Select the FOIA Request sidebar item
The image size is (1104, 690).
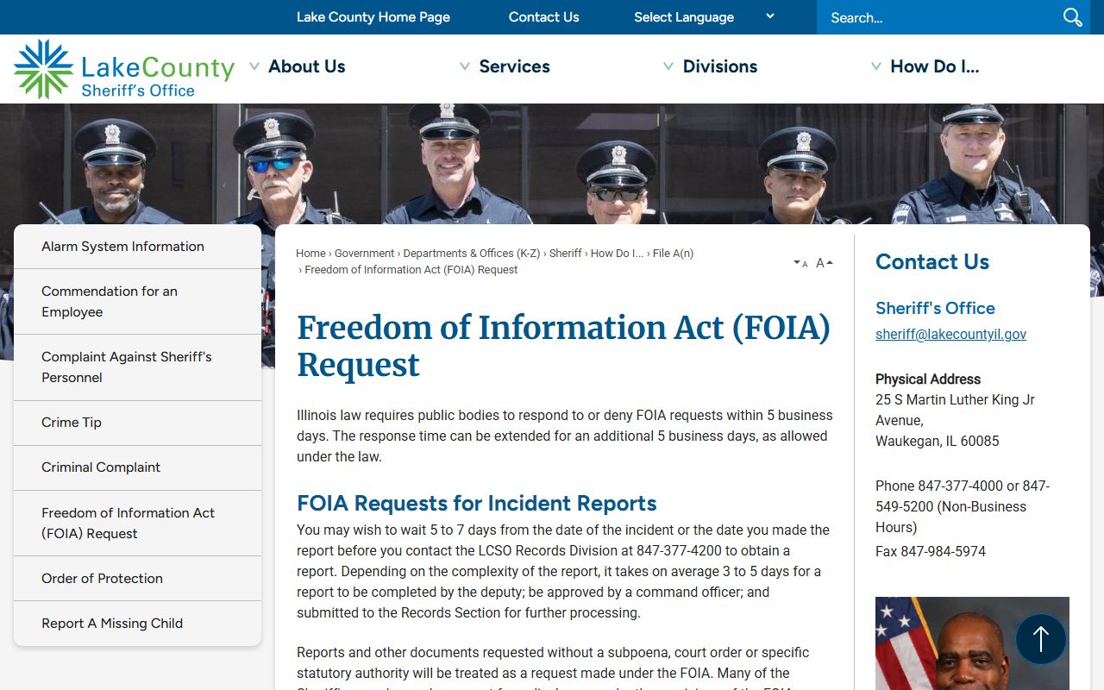click(137, 523)
